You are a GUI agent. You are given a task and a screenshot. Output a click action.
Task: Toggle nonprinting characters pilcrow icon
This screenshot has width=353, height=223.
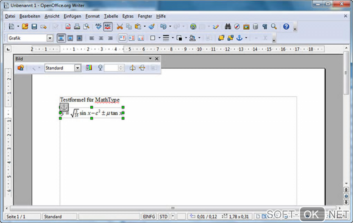tap(265, 27)
